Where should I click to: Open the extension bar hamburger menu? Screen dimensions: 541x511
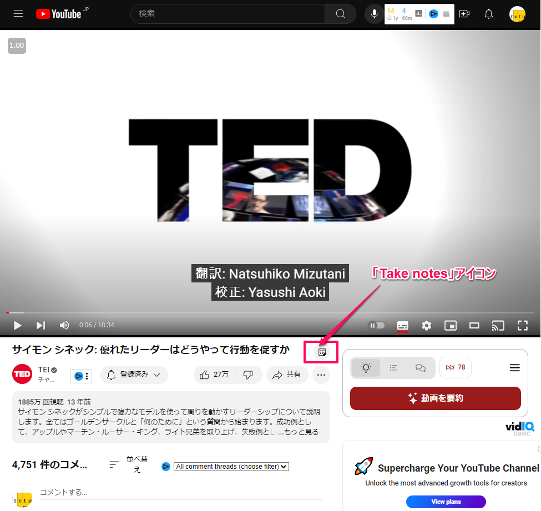[x=446, y=14]
